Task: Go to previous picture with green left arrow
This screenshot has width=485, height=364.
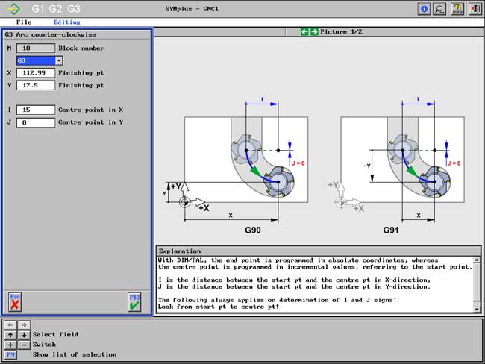Action: coord(304,32)
